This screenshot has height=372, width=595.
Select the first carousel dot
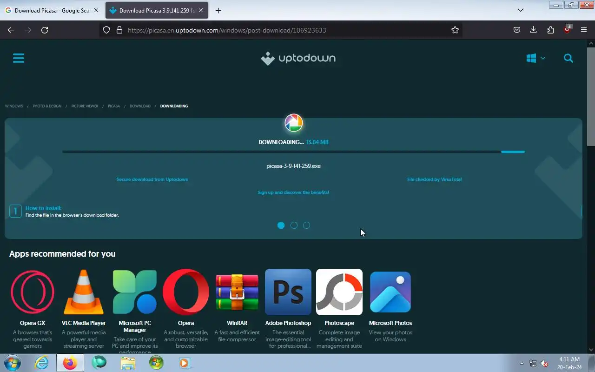(x=281, y=226)
